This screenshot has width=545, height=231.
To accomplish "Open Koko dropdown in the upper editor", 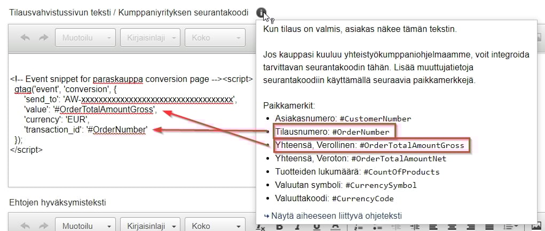I will click(215, 38).
